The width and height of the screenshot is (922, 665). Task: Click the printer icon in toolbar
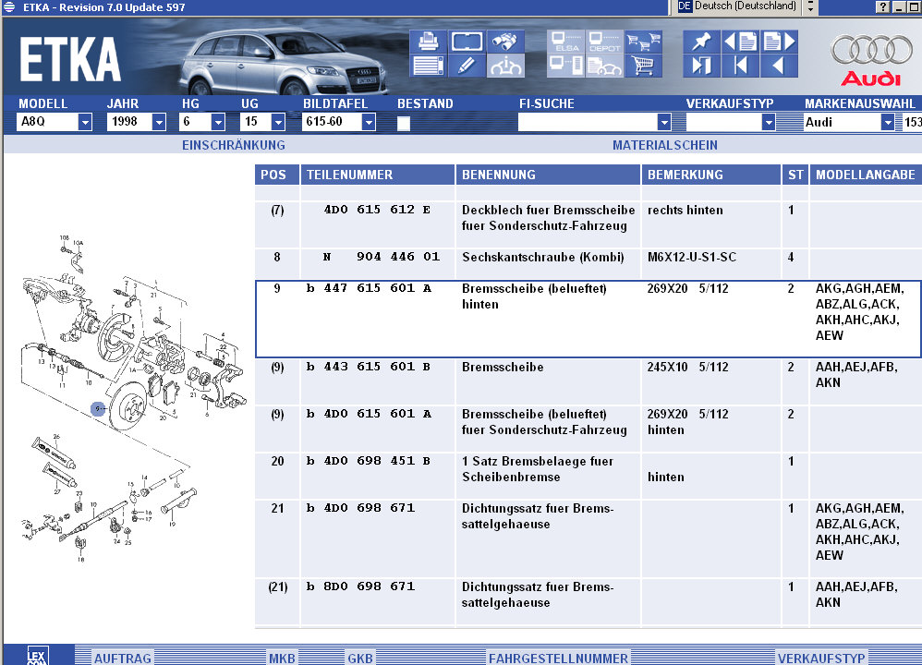(428, 42)
